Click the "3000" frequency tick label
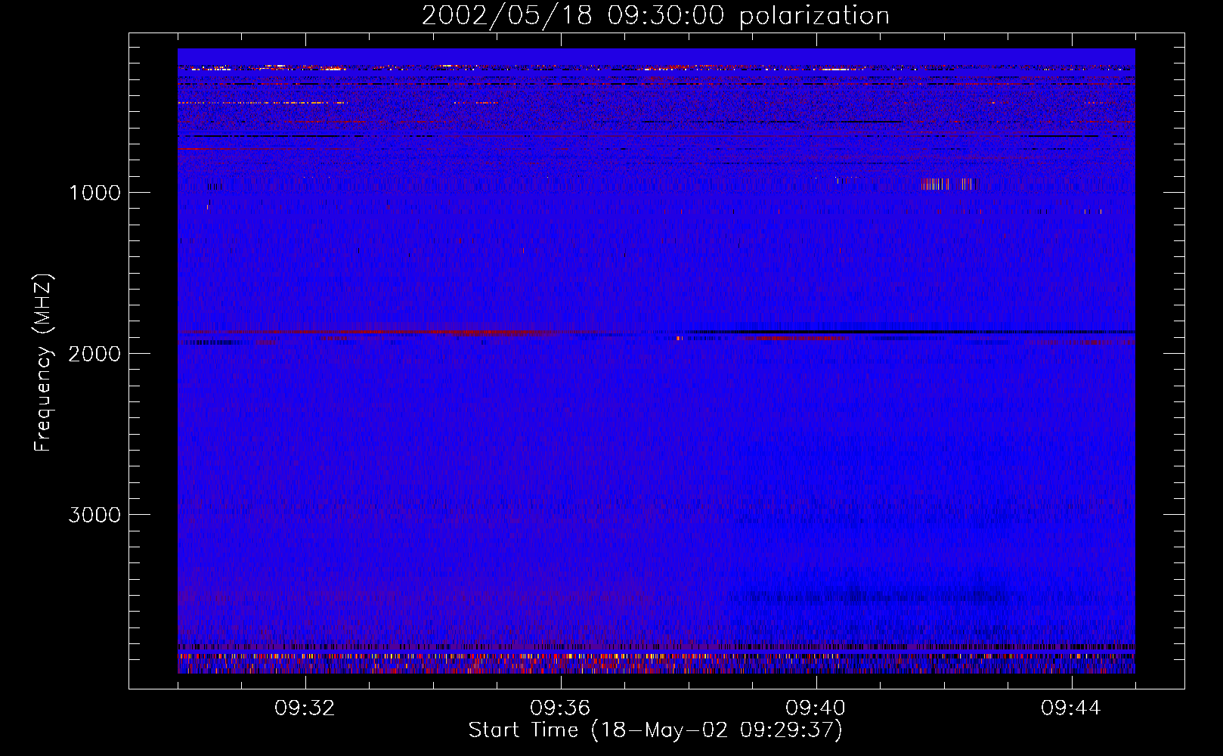1223x756 pixels. [94, 515]
